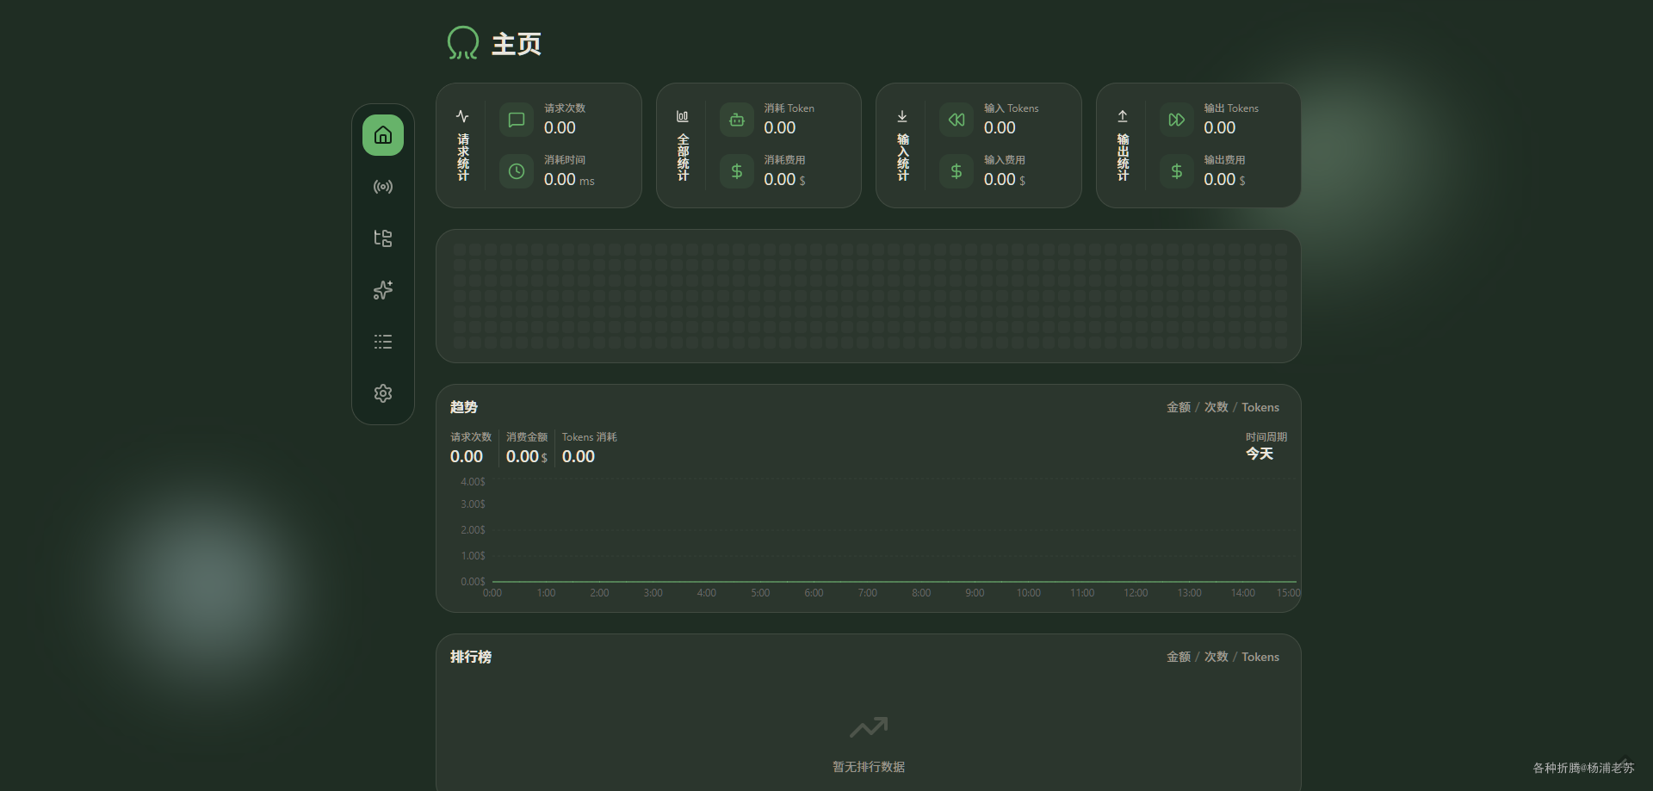Image resolution: width=1653 pixels, height=791 pixels.
Task: Click the dollar icon beside 消耗费用
Action: coord(737,171)
